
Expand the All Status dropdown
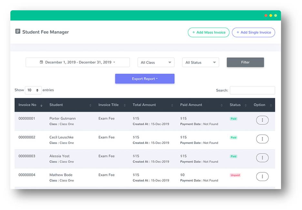pyautogui.click(x=200, y=62)
